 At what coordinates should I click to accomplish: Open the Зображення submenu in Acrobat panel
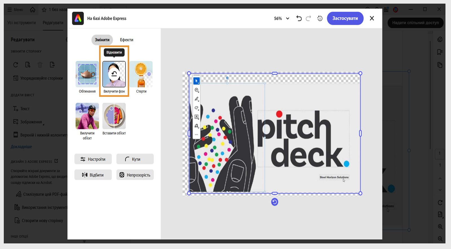pyautogui.click(x=28, y=122)
